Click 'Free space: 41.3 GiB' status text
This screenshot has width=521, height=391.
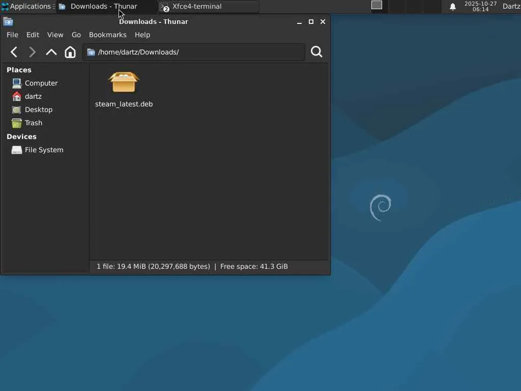point(254,267)
